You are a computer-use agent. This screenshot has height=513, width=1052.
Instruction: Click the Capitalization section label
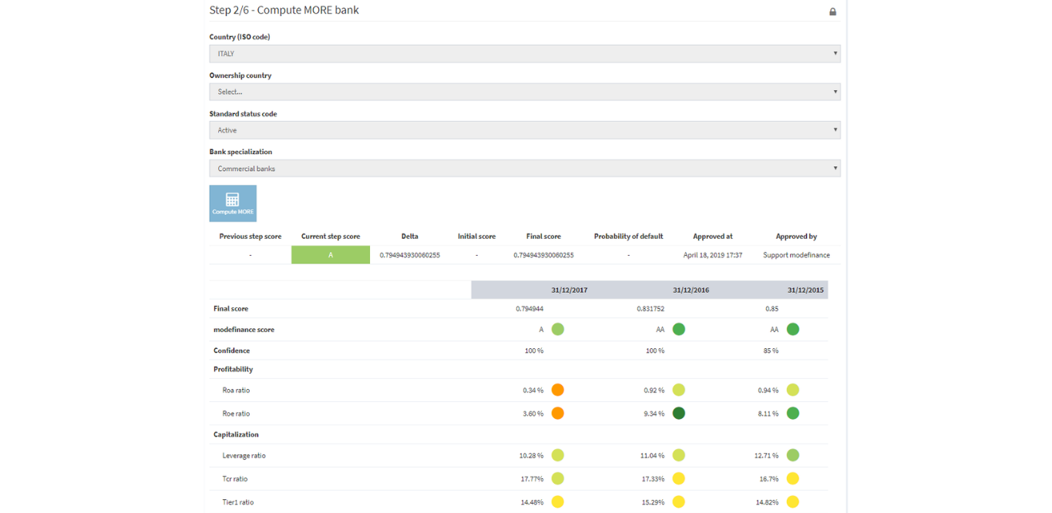click(x=236, y=434)
